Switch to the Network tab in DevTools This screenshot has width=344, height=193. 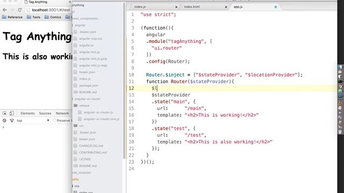(62, 113)
